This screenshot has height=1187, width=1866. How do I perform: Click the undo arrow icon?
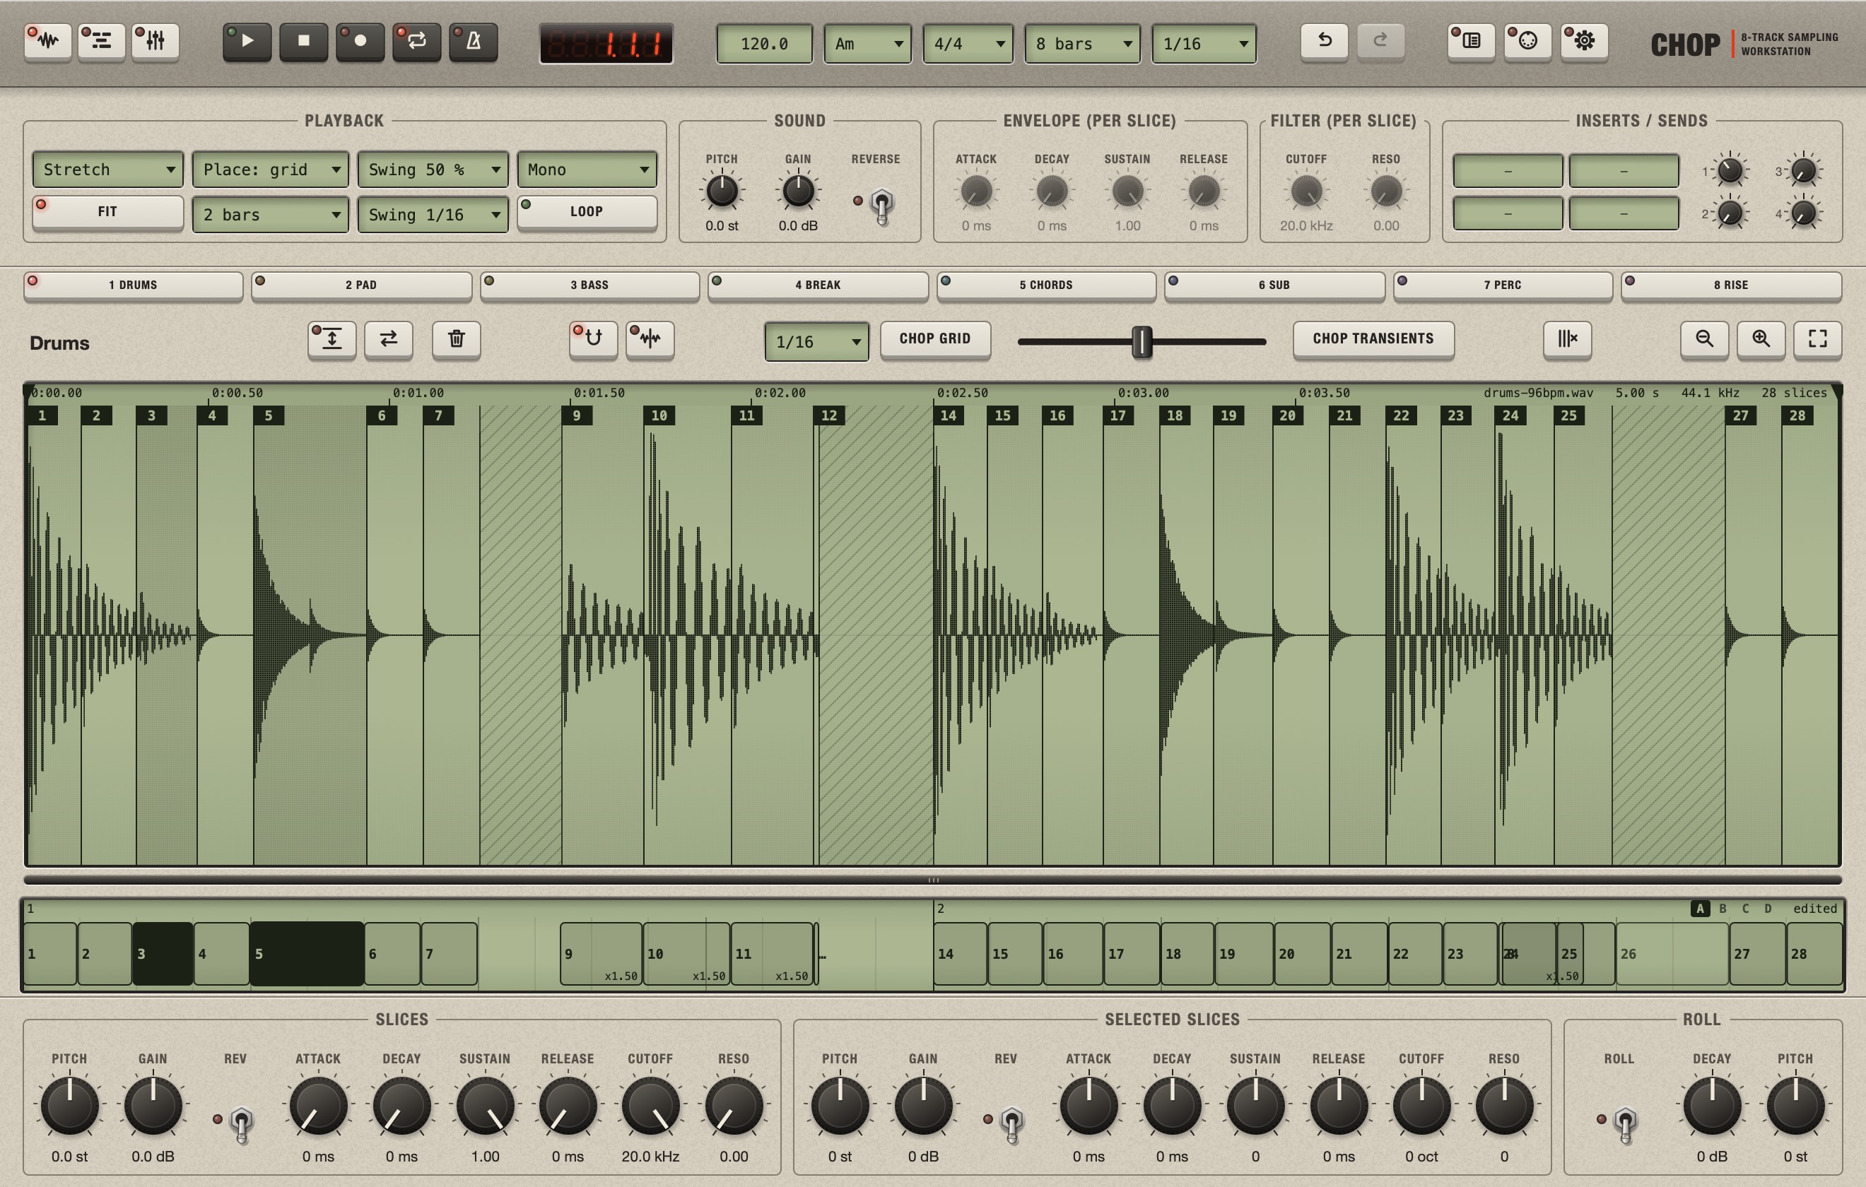1325,41
